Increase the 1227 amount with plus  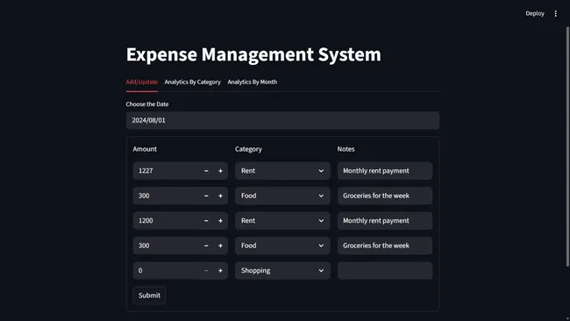[x=220, y=171]
